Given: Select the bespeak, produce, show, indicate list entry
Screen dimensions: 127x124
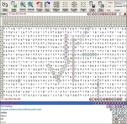Looking at the screenshot, I should pos(21,109).
